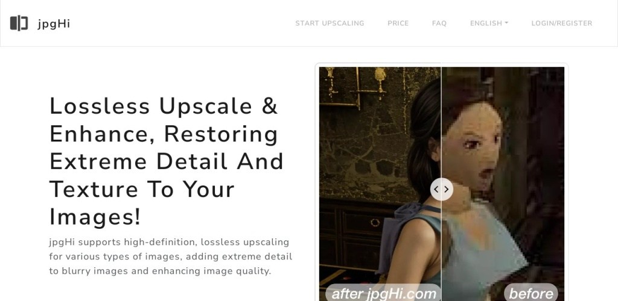The image size is (618, 301).
Task: Open the START UPSCALING page
Action: (330, 23)
